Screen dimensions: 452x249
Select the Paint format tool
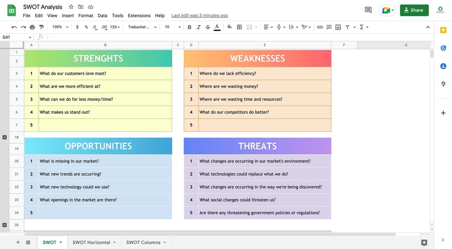pos(41,27)
